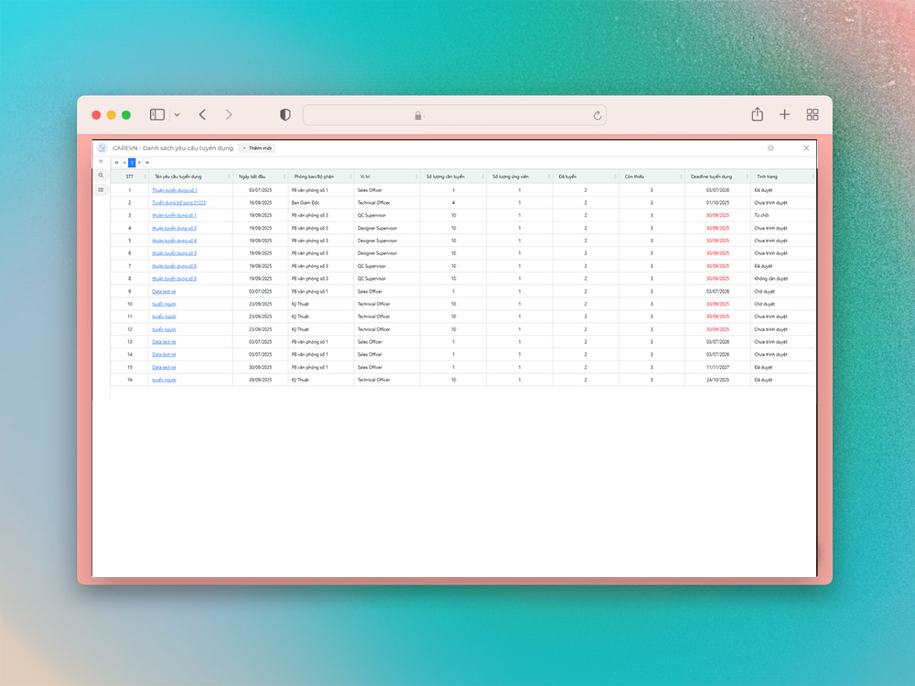Open the hamburger menu in left sidebar
This screenshot has height=686, width=915.
click(x=101, y=162)
